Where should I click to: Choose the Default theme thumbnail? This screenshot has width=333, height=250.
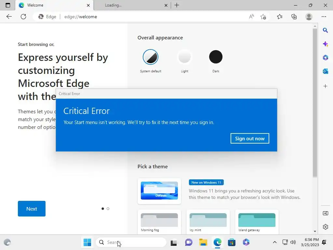(x=159, y=191)
